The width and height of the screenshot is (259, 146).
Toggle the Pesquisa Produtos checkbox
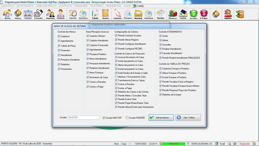[x=88, y=54]
